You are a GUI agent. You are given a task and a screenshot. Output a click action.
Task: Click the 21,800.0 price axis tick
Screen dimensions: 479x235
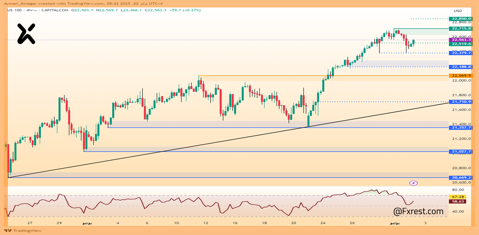[461, 95]
